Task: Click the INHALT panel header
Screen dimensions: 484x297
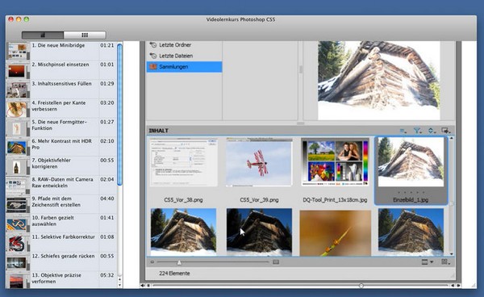Action: (300, 131)
